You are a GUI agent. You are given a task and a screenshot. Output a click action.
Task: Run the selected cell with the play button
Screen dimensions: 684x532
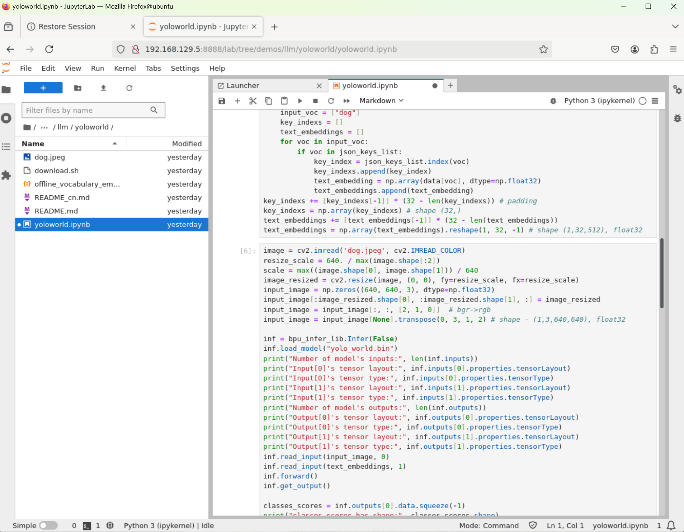[300, 101]
